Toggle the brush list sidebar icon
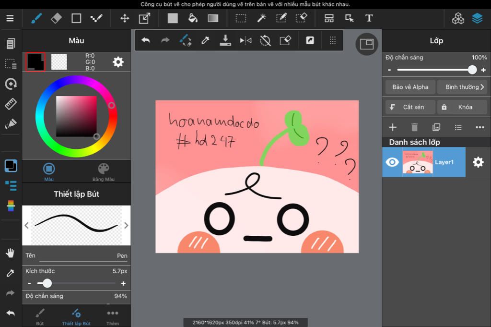Screen dimensions: 491x327 point(11,186)
